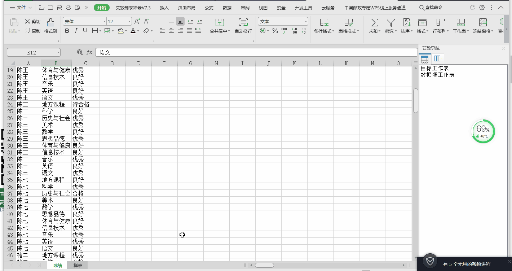Open print preview icon
The height and width of the screenshot is (271, 512).
[78, 8]
